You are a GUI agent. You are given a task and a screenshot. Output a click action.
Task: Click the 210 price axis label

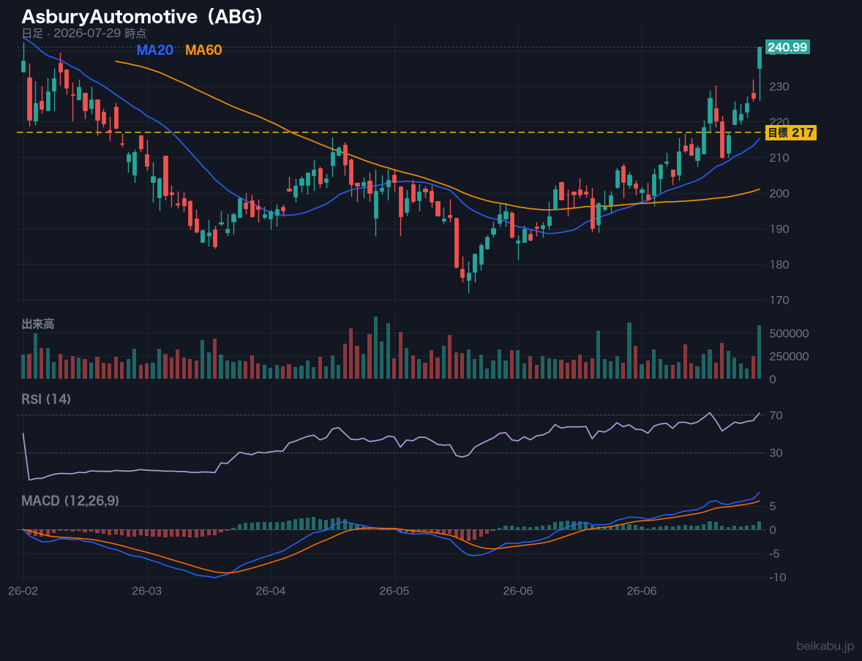click(x=779, y=158)
